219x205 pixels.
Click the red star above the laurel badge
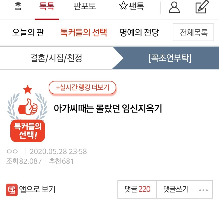point(28,89)
